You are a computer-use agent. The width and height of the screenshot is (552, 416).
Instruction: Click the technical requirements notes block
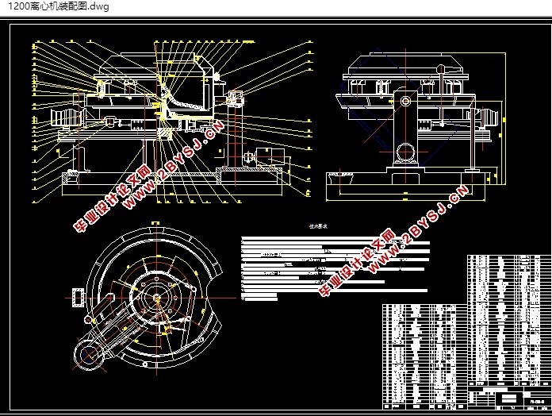pos(335,270)
